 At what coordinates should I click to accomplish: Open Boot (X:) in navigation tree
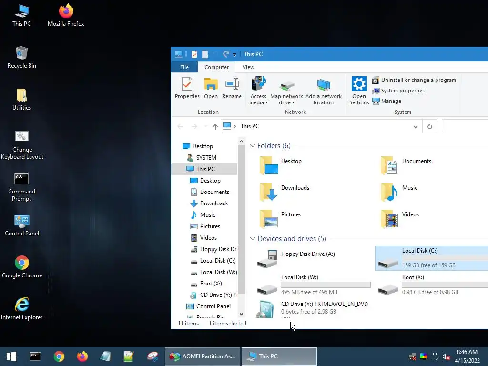[206, 284]
